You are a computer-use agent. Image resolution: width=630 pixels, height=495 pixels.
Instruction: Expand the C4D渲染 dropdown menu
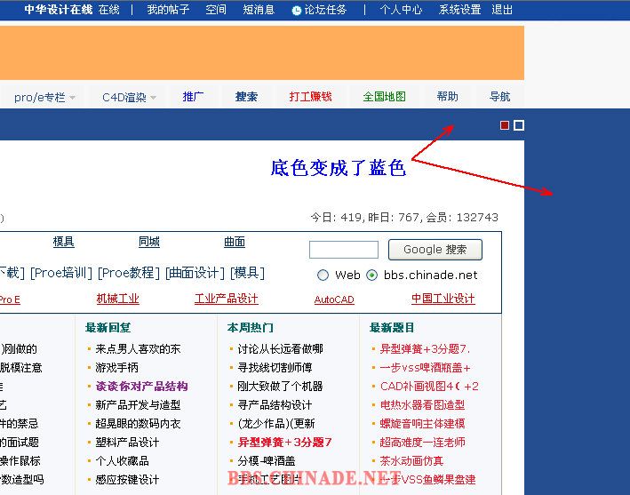(129, 97)
